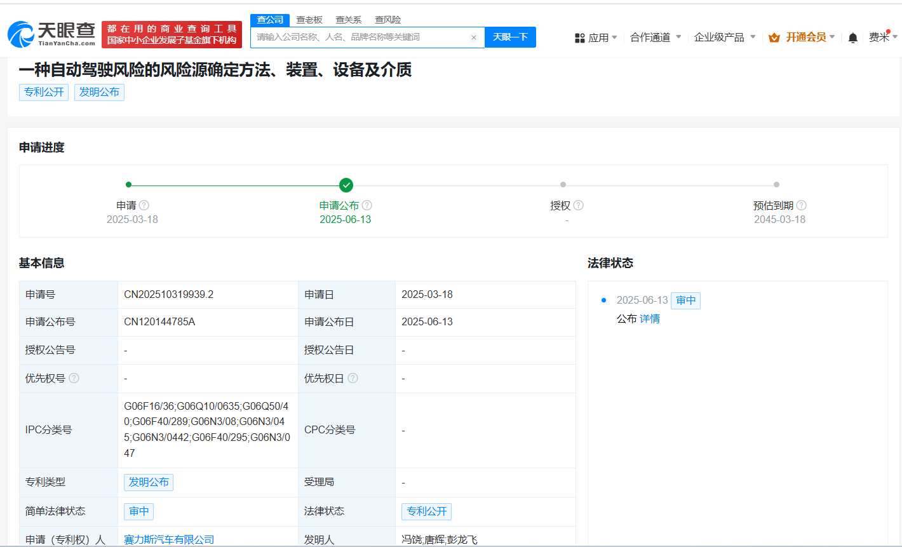Click the 发明公布 tag below the title
902x547 pixels.
(99, 92)
